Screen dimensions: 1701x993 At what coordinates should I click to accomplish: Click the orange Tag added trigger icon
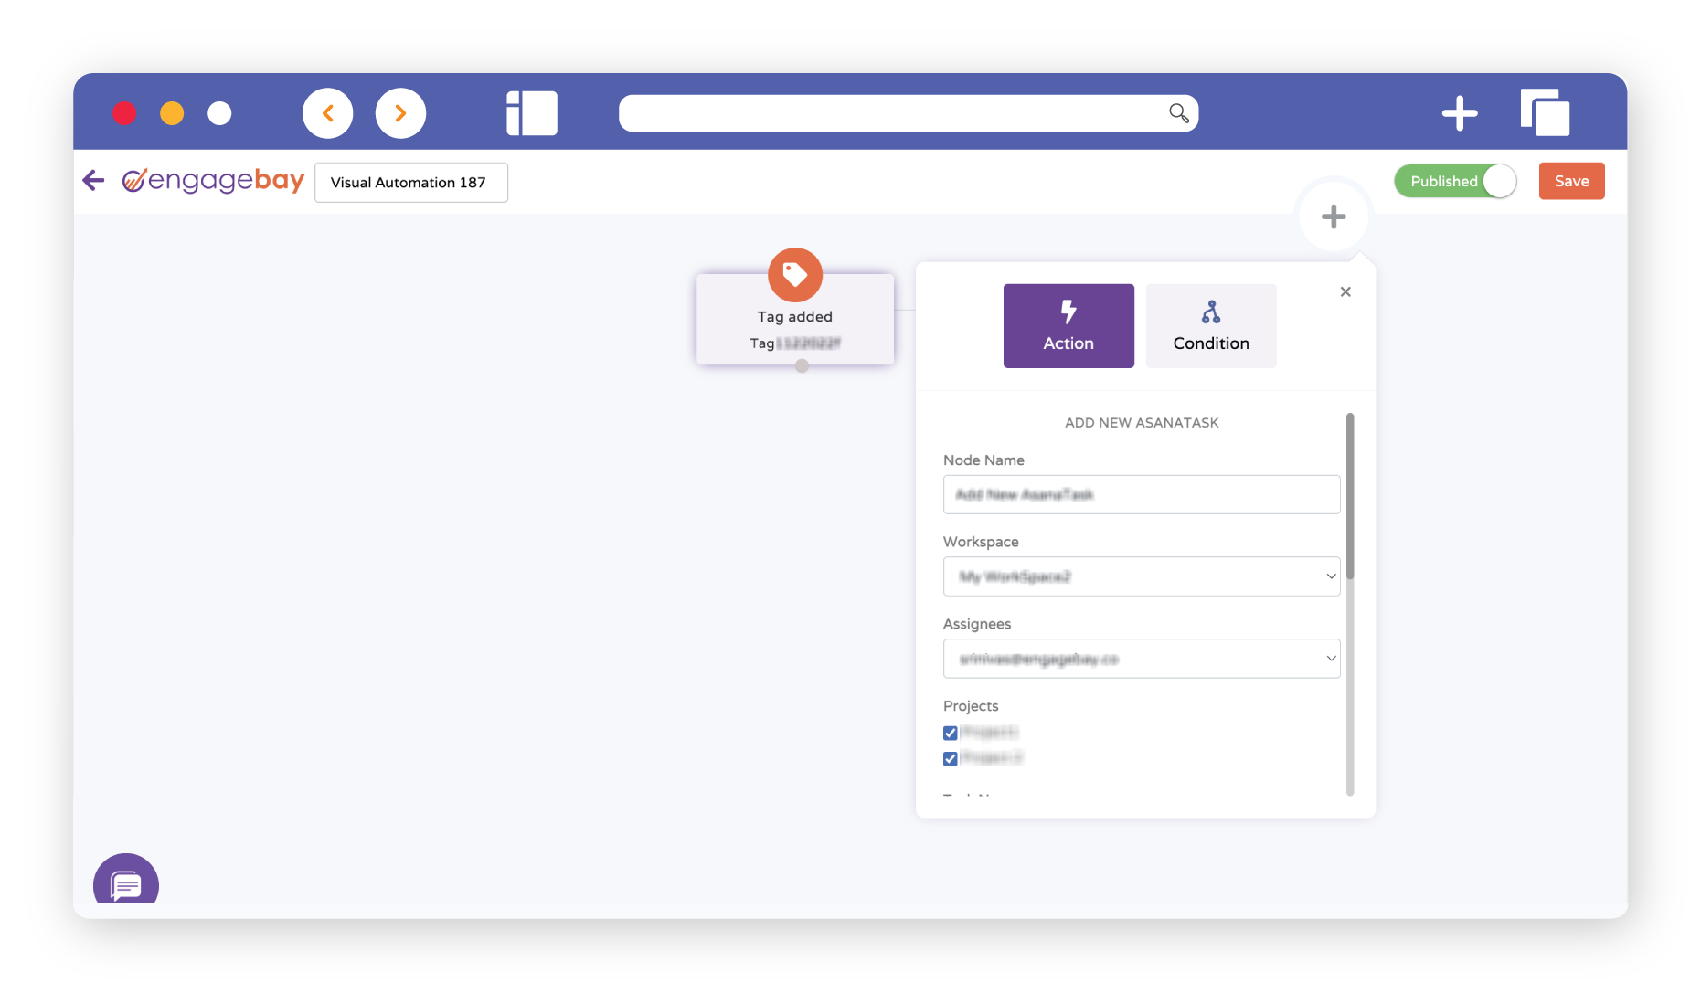click(x=794, y=274)
